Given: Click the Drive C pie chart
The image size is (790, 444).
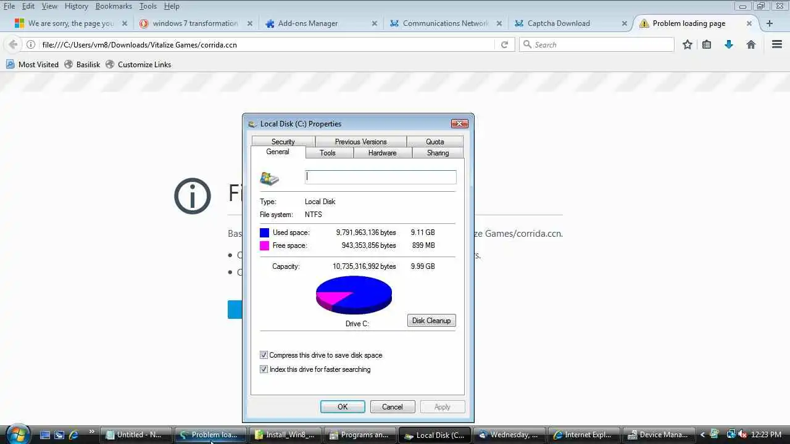Looking at the screenshot, I should pos(354,295).
